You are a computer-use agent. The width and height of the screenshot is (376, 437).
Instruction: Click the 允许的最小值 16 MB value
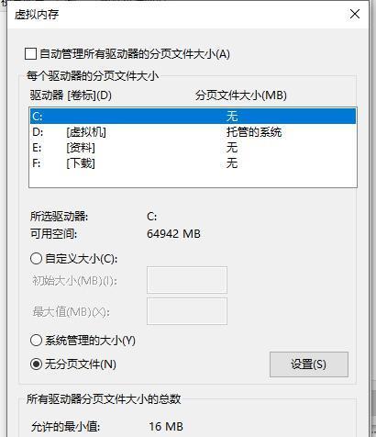166,426
